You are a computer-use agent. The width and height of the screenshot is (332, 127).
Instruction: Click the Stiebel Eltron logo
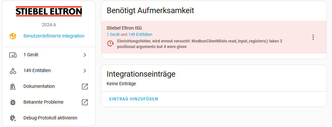[x=49, y=12]
